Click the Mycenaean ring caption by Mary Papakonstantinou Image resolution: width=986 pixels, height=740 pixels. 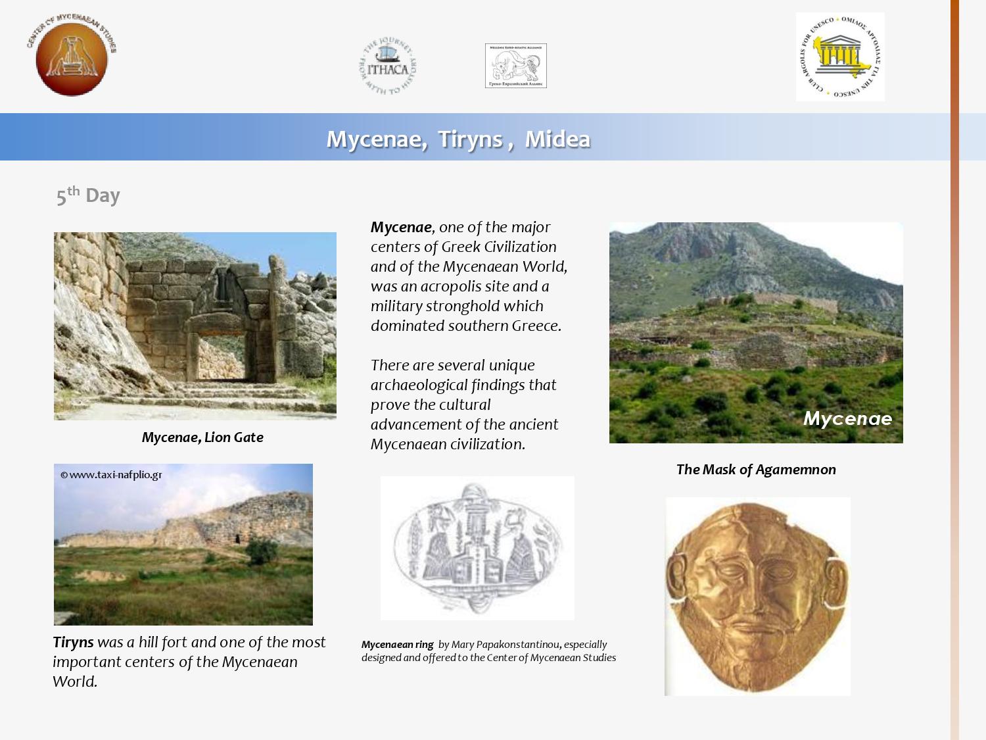click(x=488, y=651)
